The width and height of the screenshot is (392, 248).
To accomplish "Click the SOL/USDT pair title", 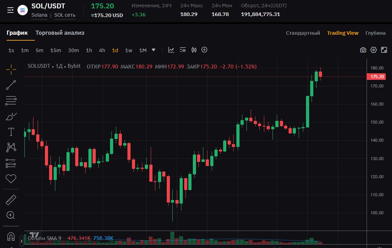I will (x=48, y=6).
